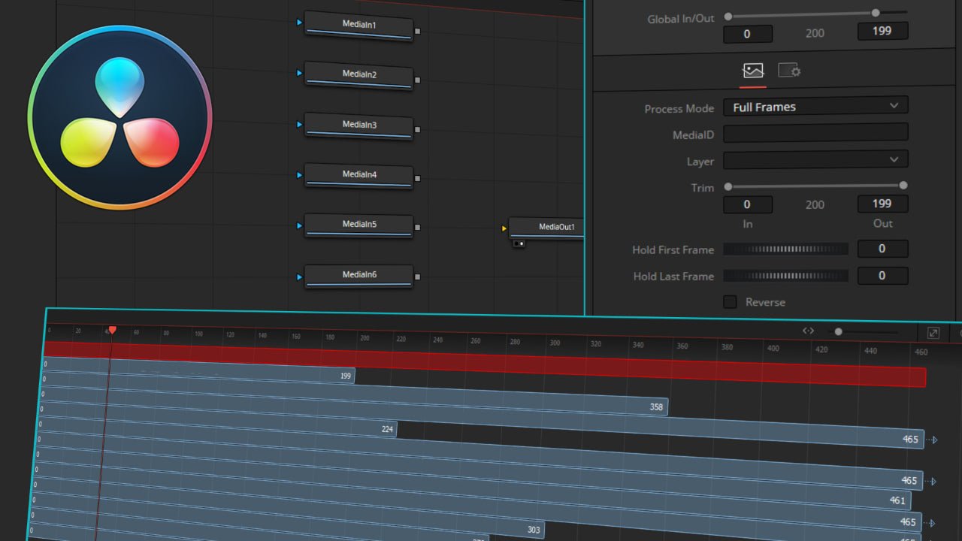The width and height of the screenshot is (962, 541).
Task: Click the Hold Last Frame value field
Action: click(882, 275)
